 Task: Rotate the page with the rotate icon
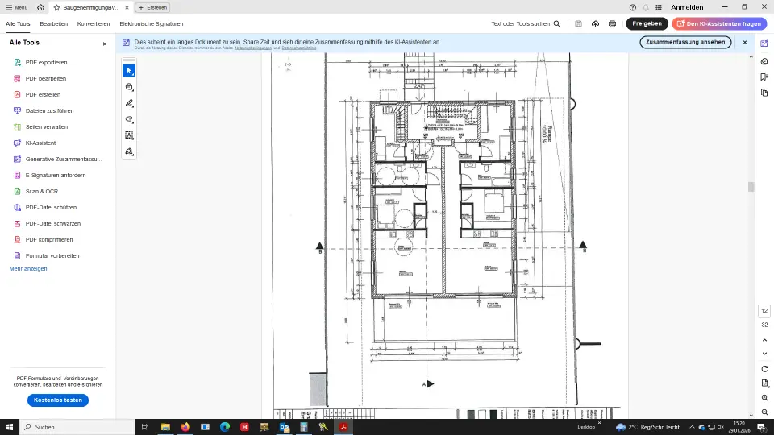point(764,368)
